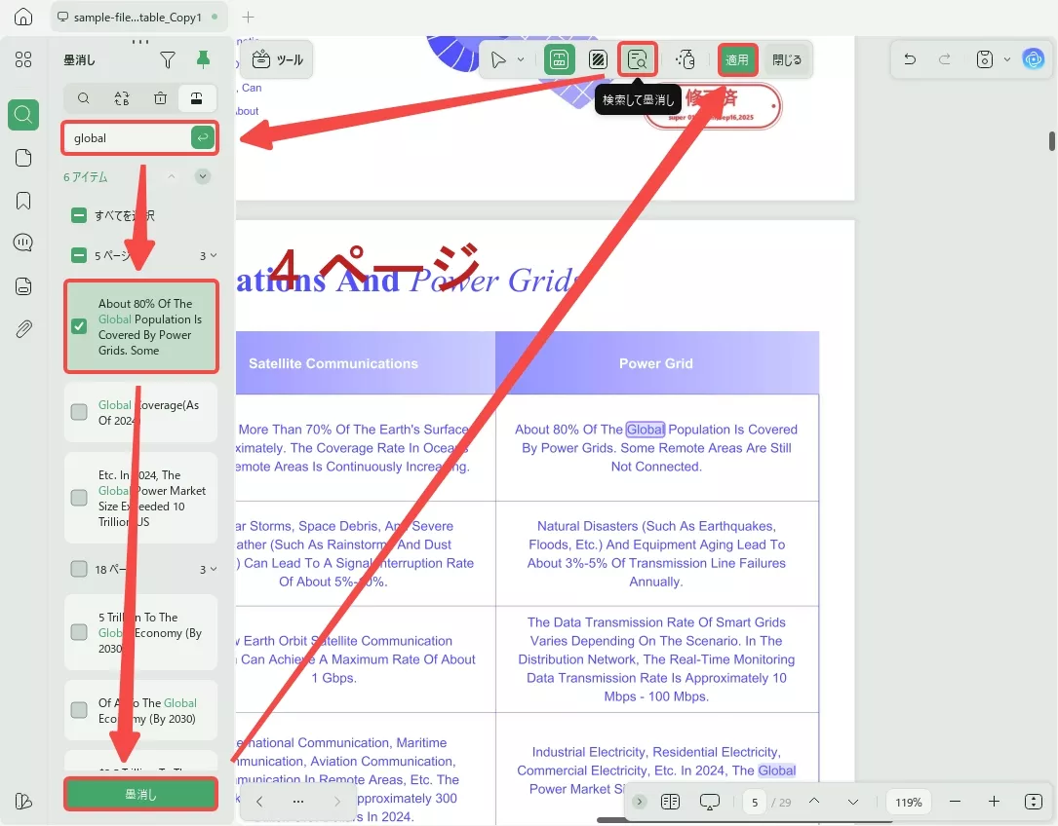Open the page layout view icon
The height and width of the screenshot is (826, 1058).
[670, 802]
